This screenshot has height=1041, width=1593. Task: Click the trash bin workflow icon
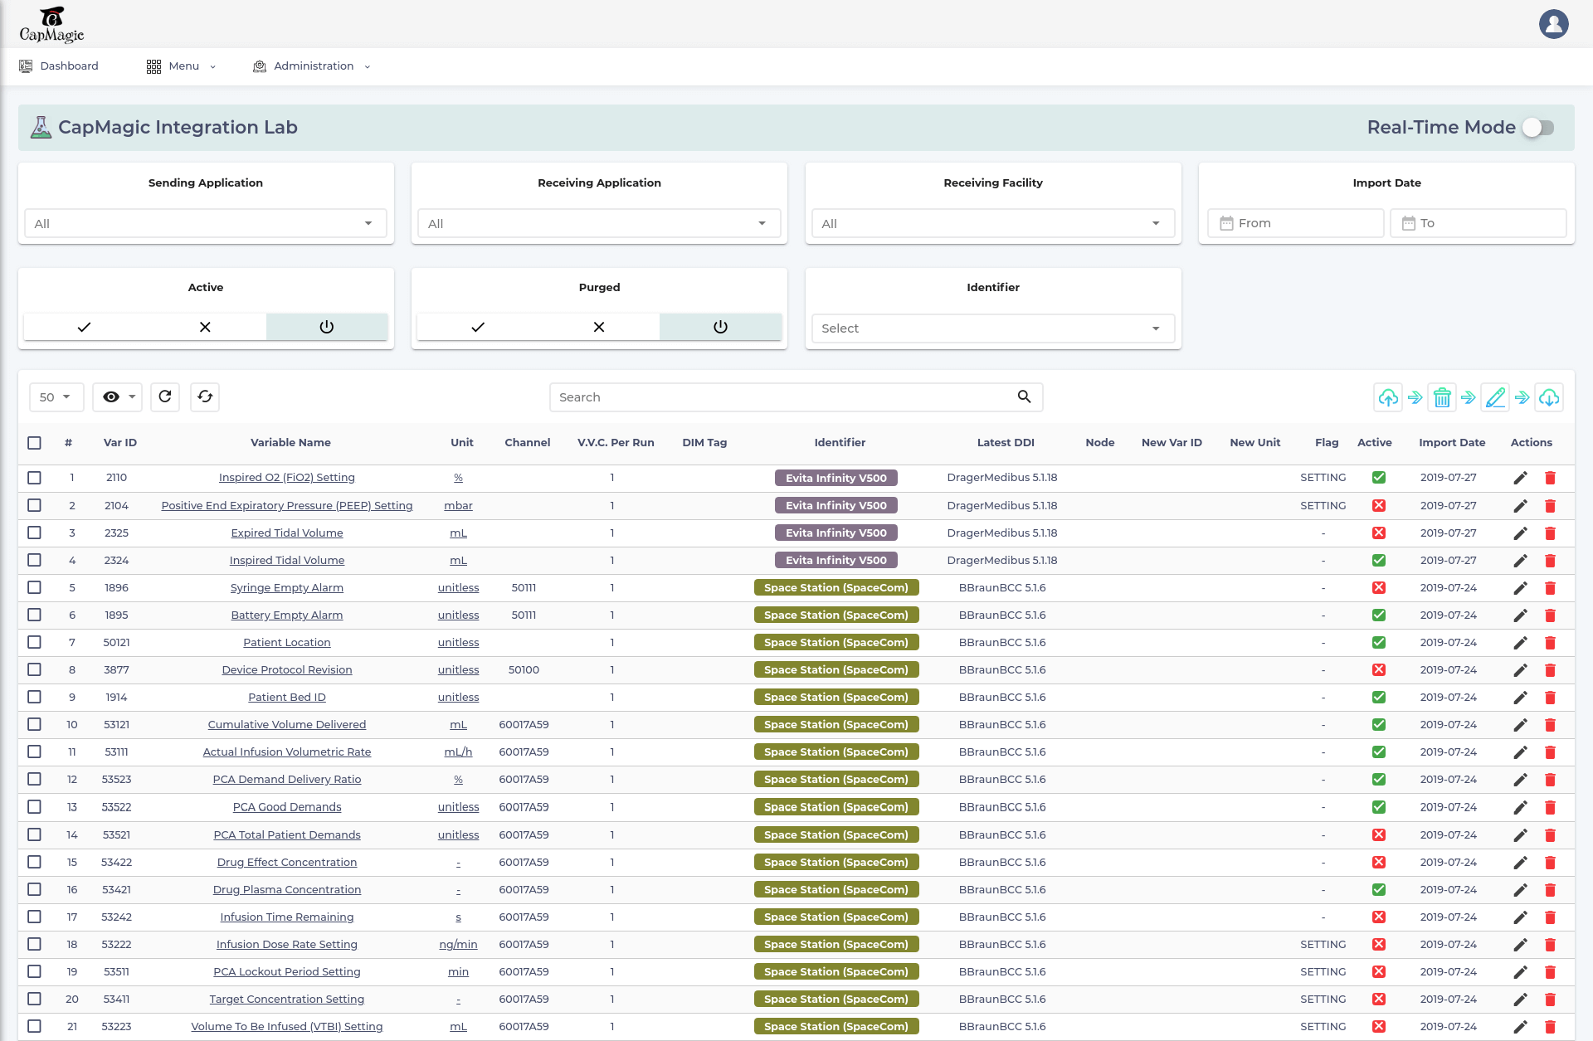coord(1442,398)
